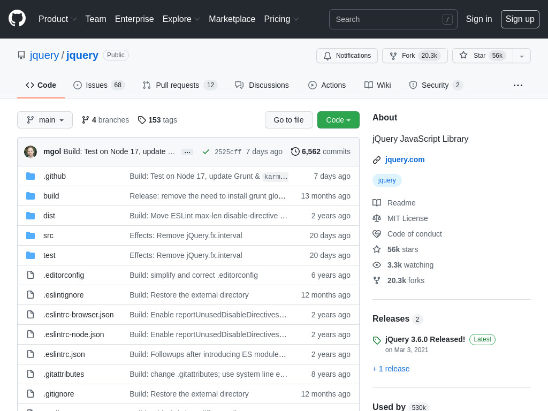Click the Sign up button

click(520, 19)
